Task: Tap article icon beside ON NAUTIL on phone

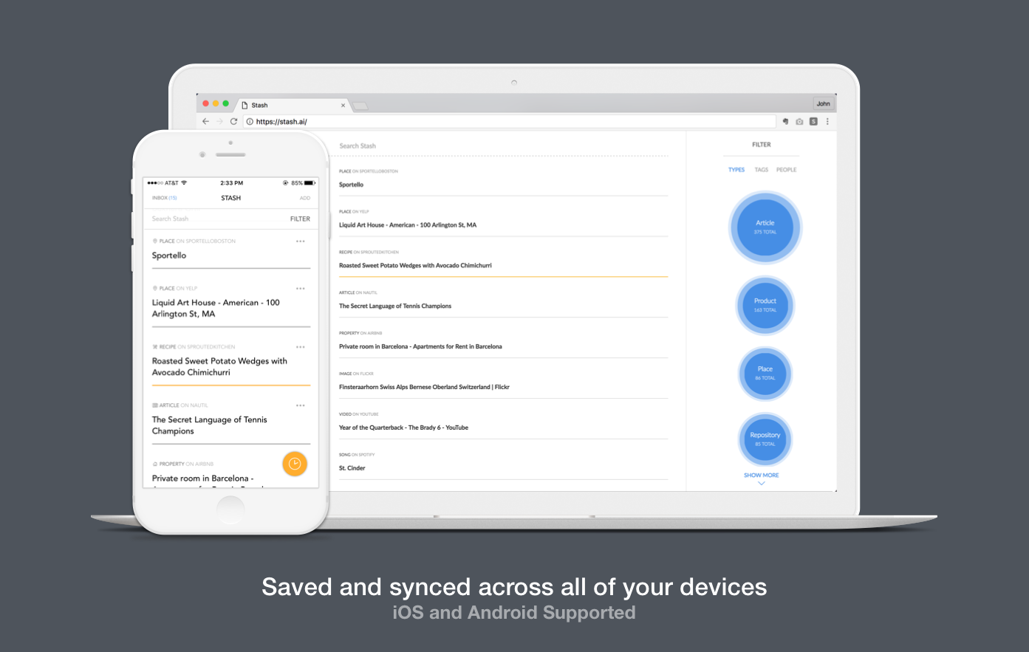Action: point(154,405)
